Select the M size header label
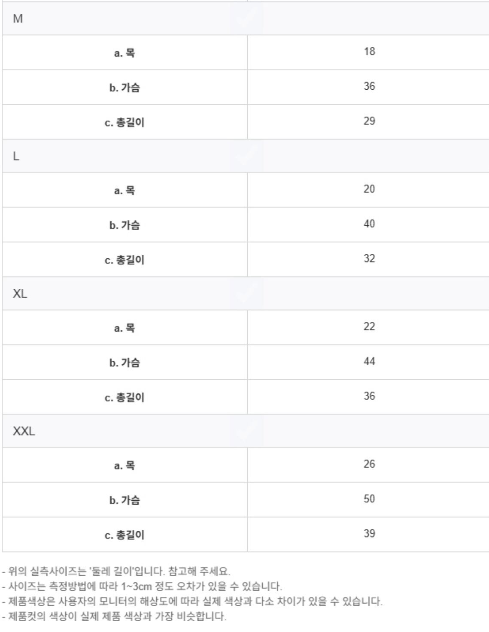489x632 pixels. coord(18,19)
